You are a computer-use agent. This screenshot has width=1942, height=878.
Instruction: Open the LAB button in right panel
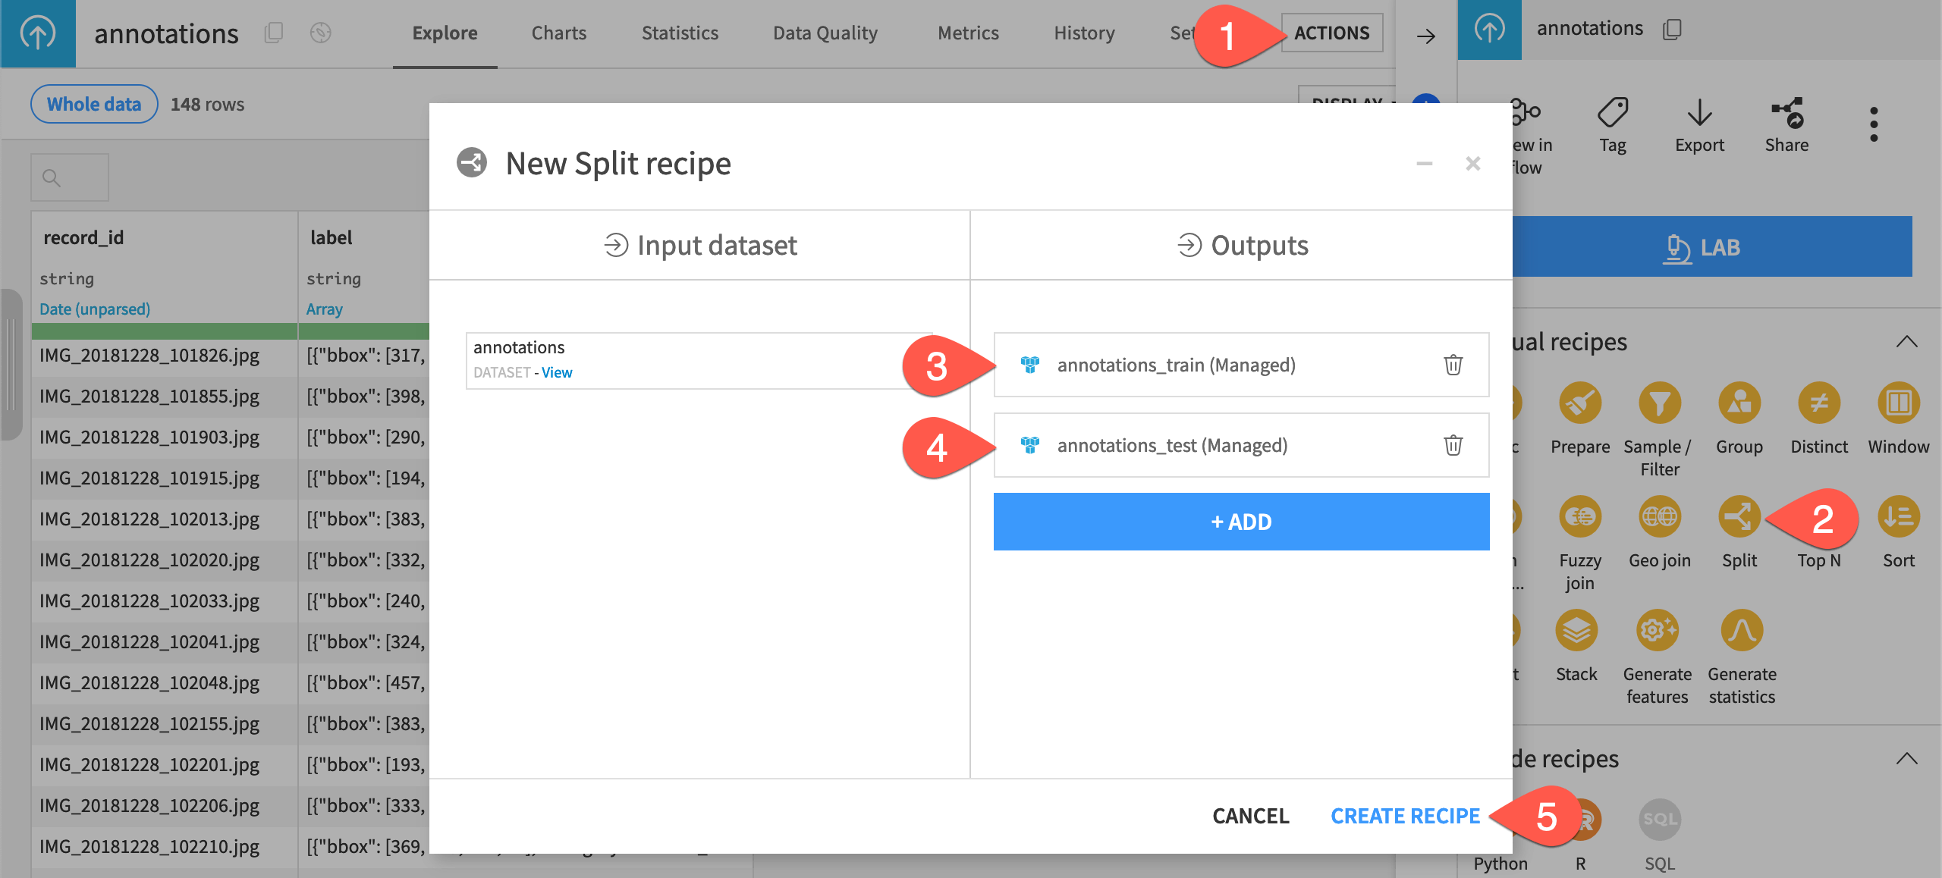(1712, 247)
